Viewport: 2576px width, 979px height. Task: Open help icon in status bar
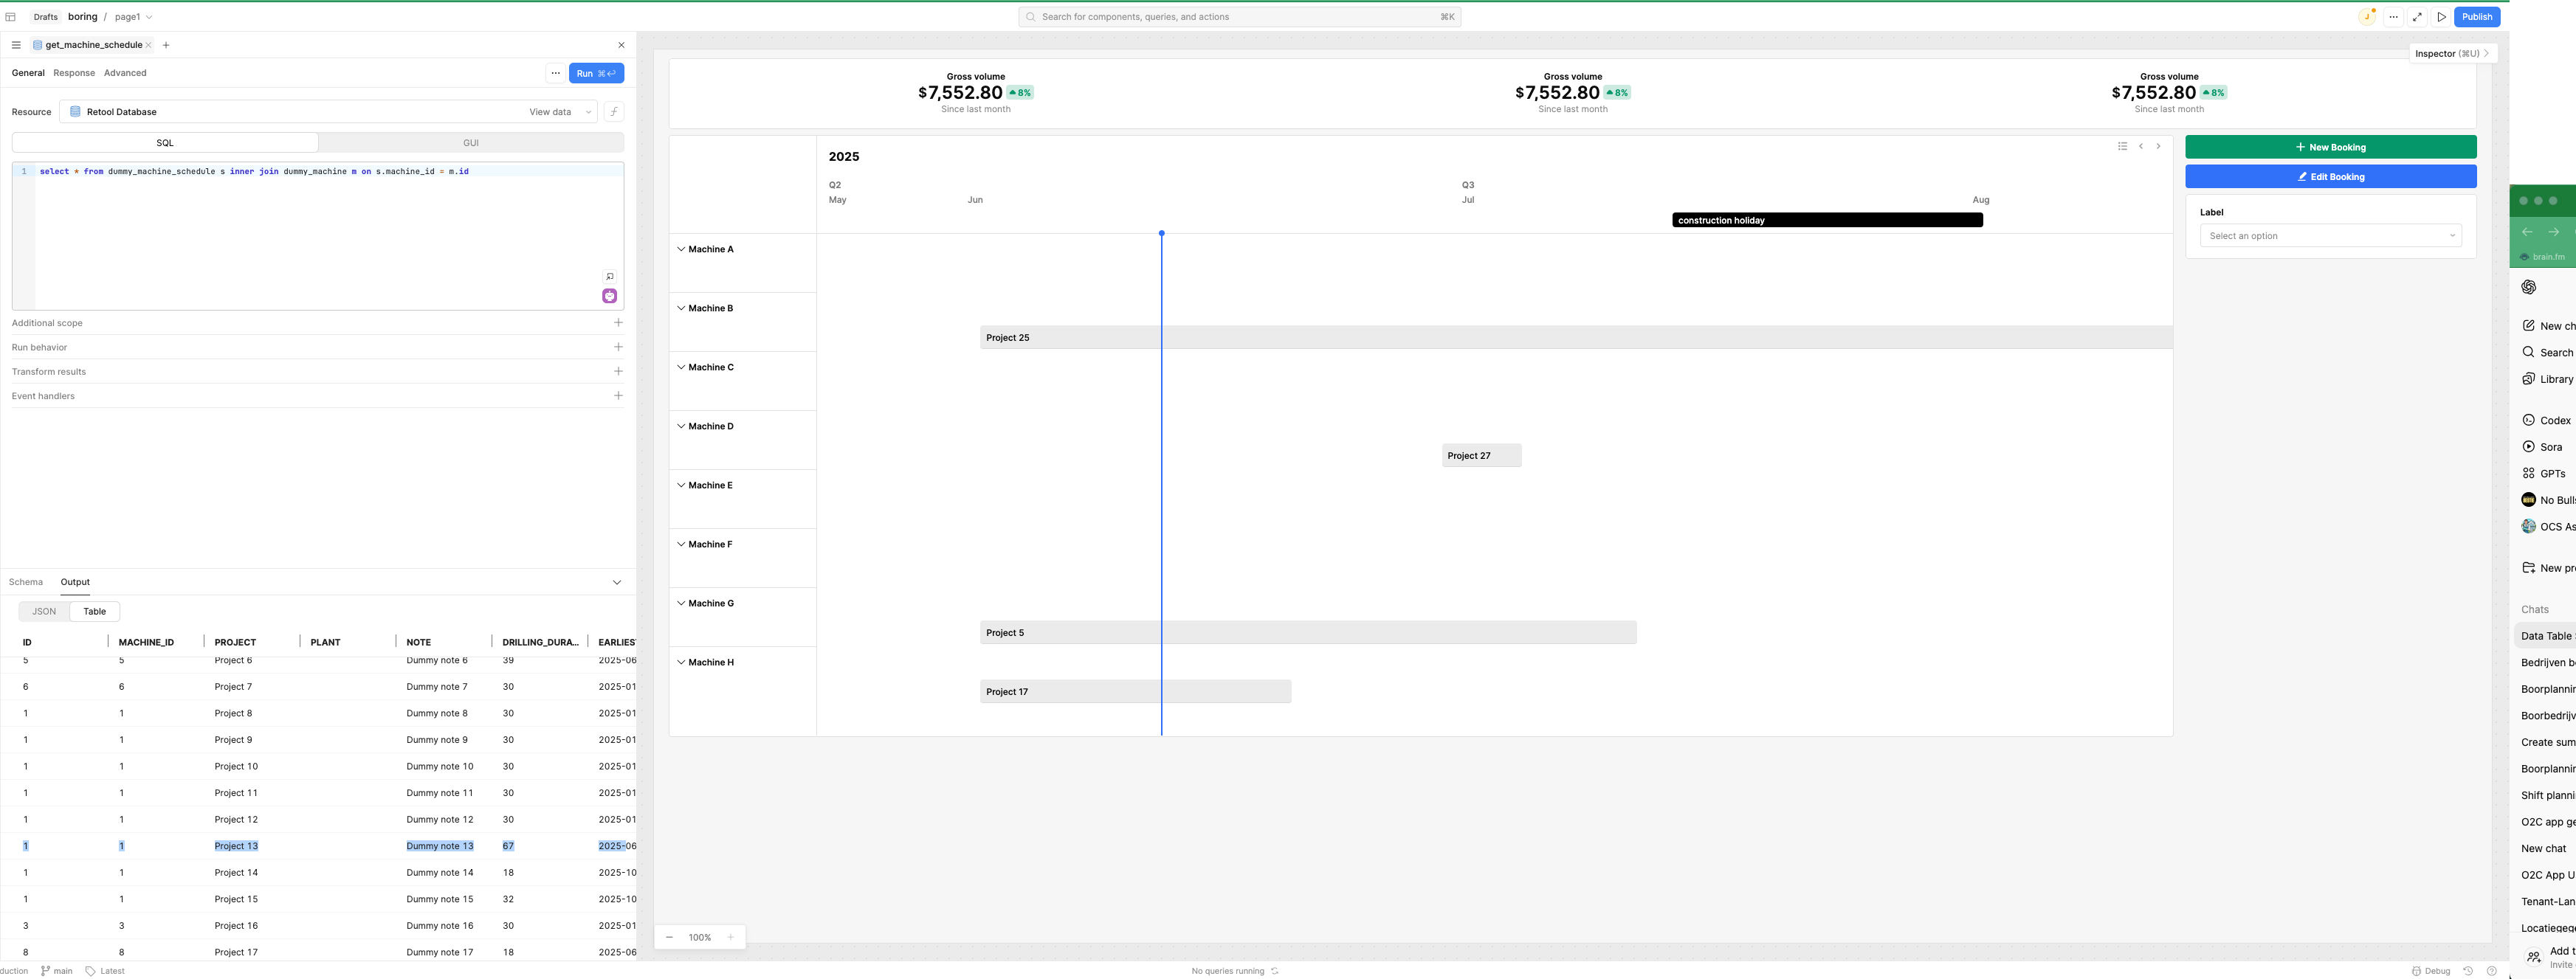point(2491,971)
